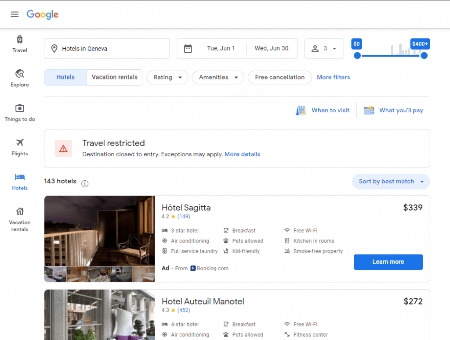Click the (149) reviews count
Screen dimensions: 450x340
[x=184, y=216]
